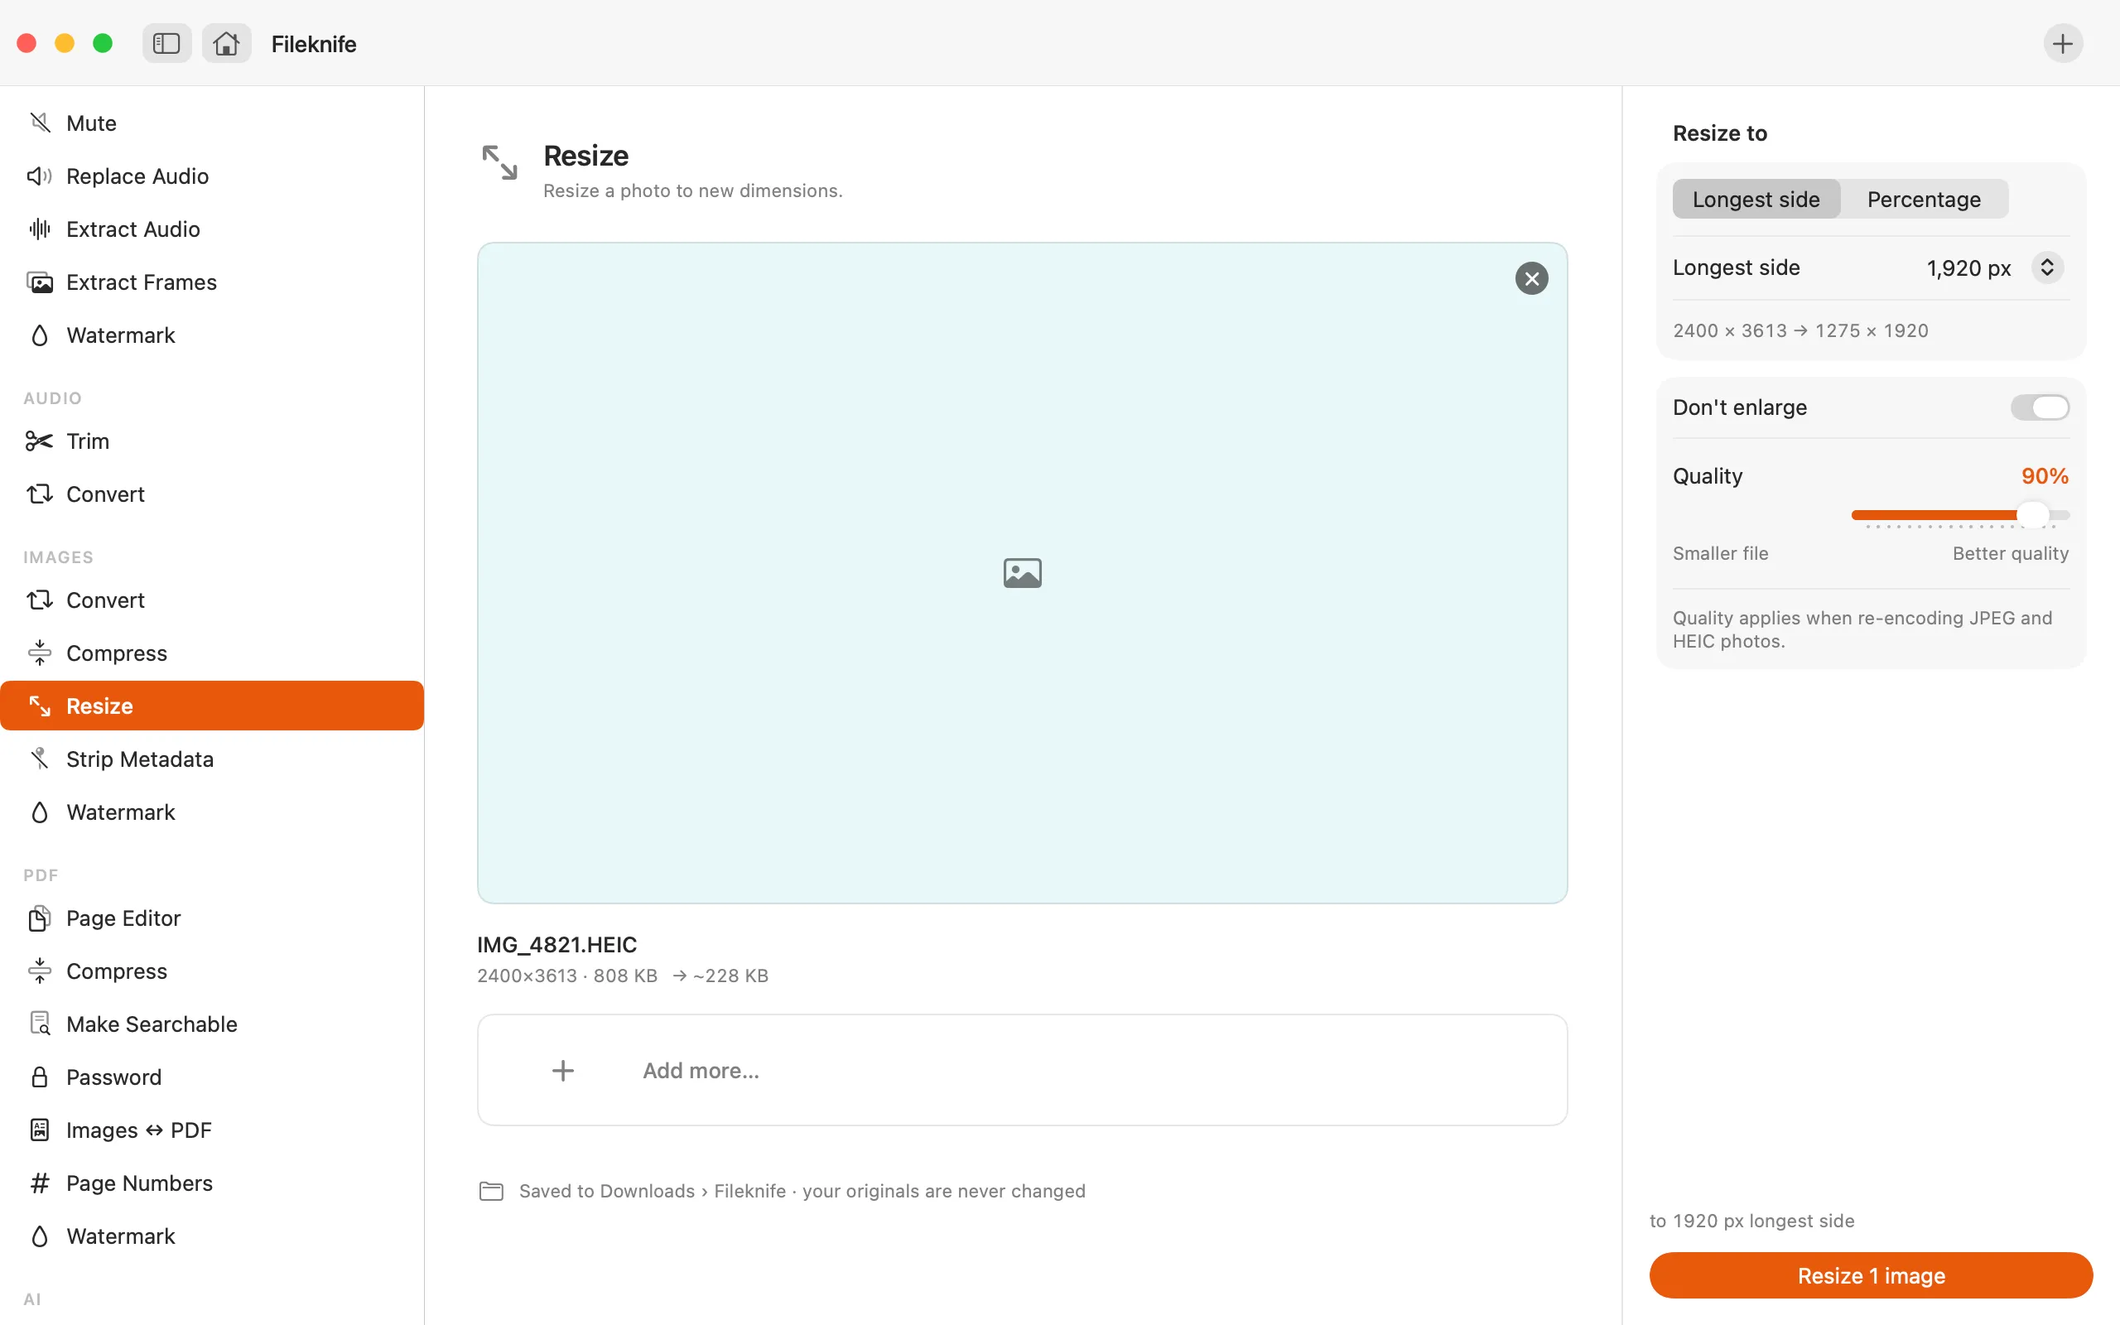Open the Audio Convert tool
2120x1325 pixels.
pos(212,494)
